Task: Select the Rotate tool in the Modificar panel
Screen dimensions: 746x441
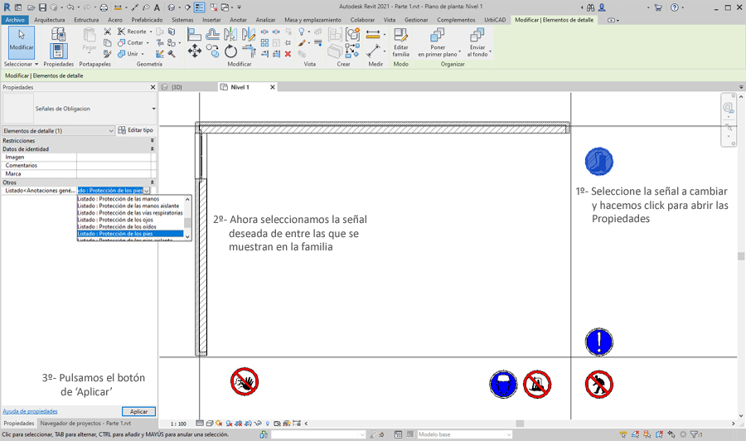Action: coord(230,52)
